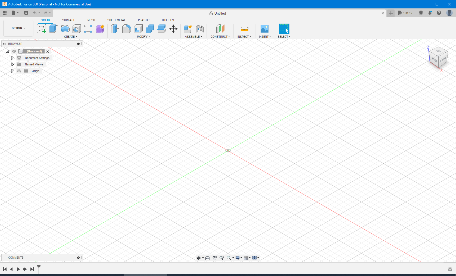The image size is (456, 276).
Task: Select the Offset Face tool
Action: point(161,28)
